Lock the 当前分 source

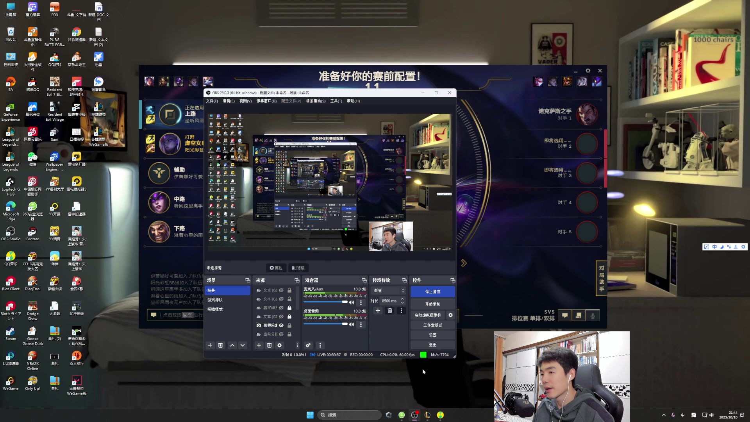pyautogui.click(x=289, y=334)
